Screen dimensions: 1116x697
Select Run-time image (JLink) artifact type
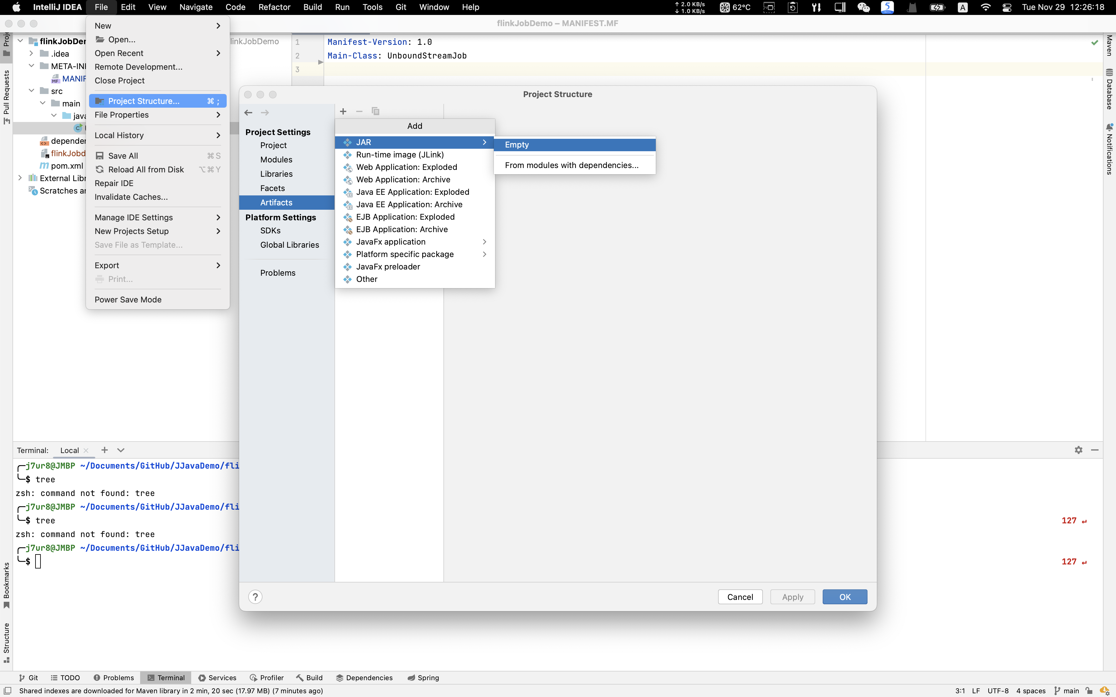(414, 154)
